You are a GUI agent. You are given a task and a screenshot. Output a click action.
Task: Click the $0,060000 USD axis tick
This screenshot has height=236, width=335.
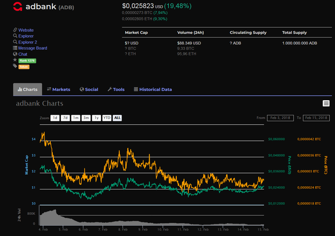pyautogui.click(x=276, y=139)
